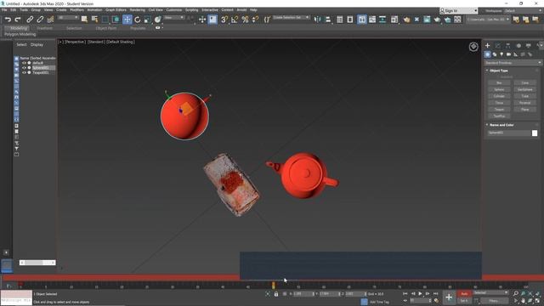Open the Rendered Frame Window icon

click(427, 20)
